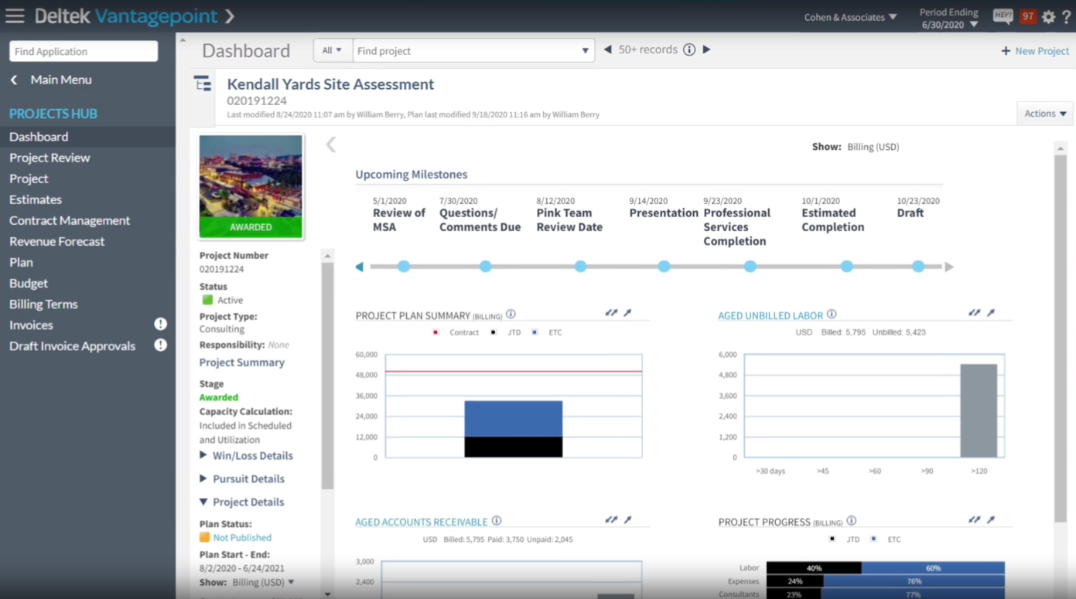Open the settings gear icon
The height and width of the screenshot is (599, 1076).
pos(1048,17)
